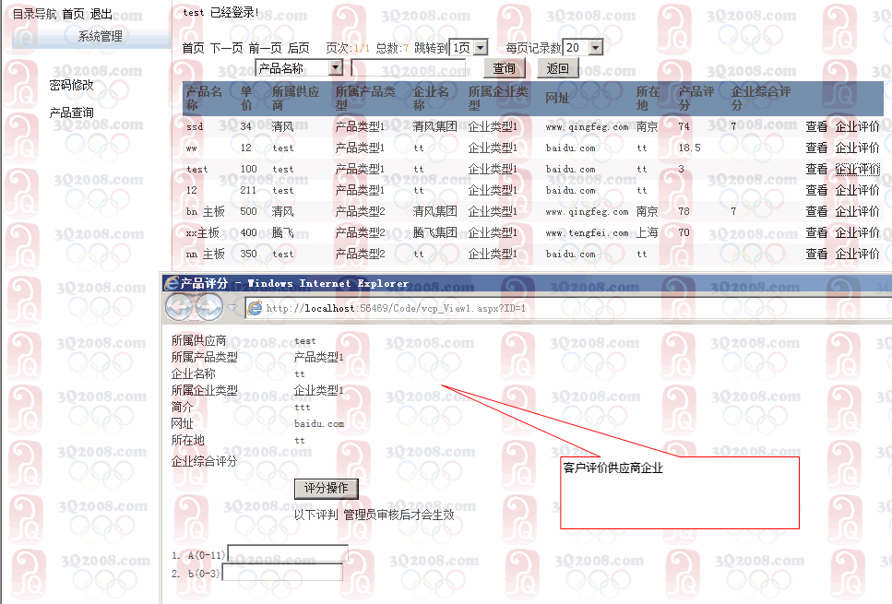Click the IE back arrow button

(179, 308)
